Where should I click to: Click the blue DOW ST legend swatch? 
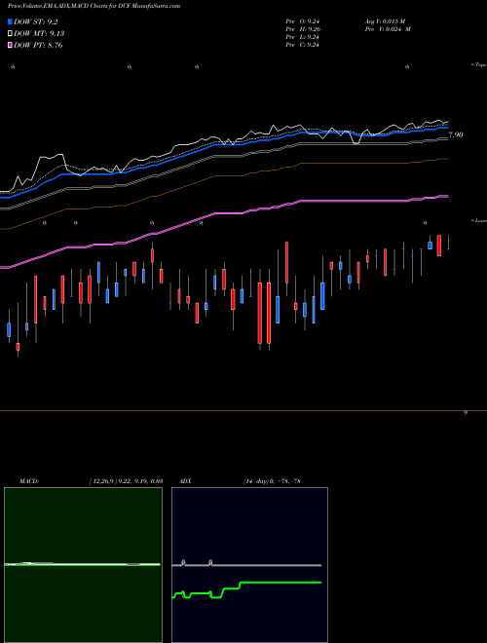pyautogui.click(x=10, y=21)
